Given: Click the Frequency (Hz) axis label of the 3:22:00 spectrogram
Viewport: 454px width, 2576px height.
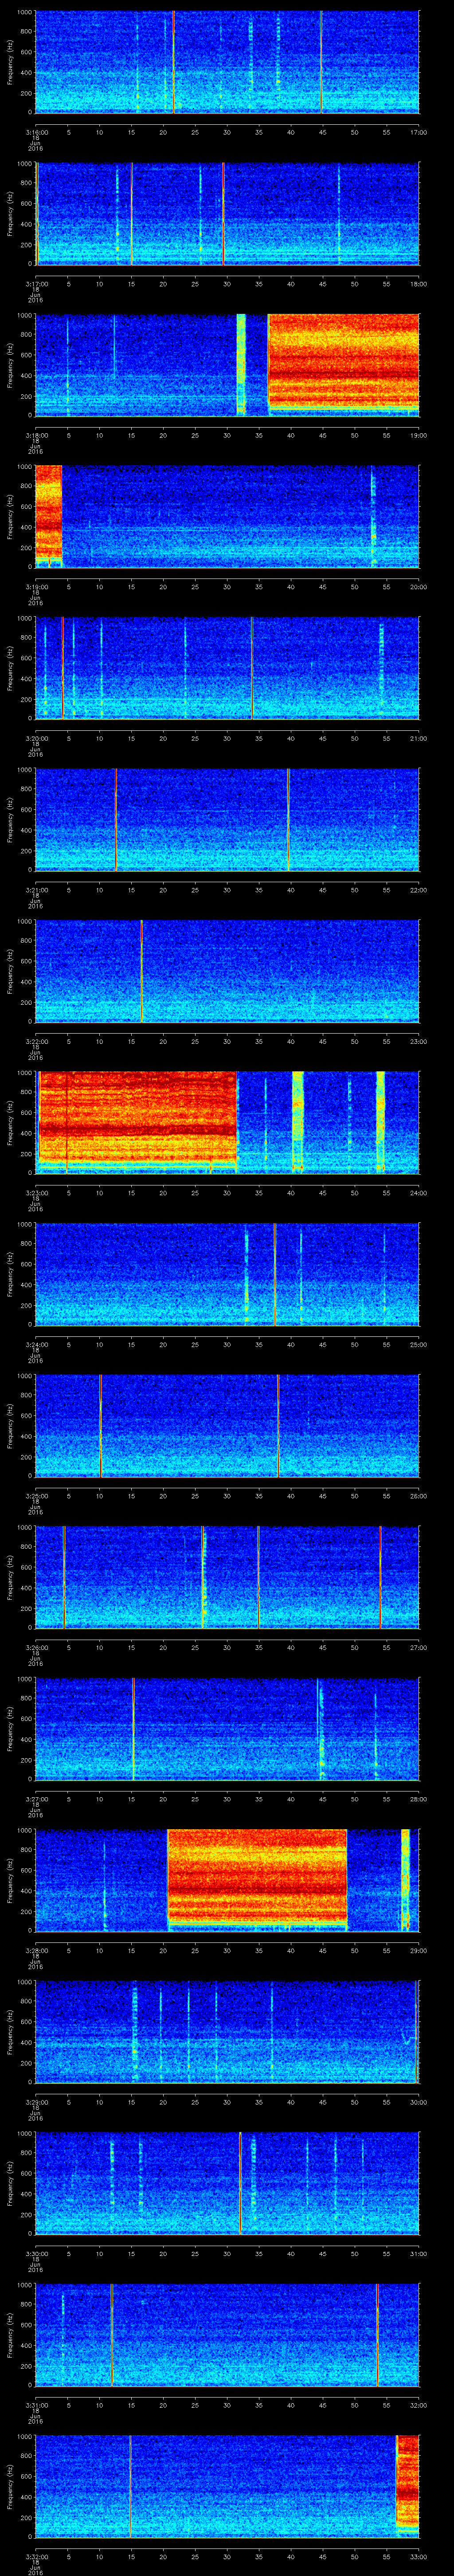Looking at the screenshot, I should click(10, 970).
